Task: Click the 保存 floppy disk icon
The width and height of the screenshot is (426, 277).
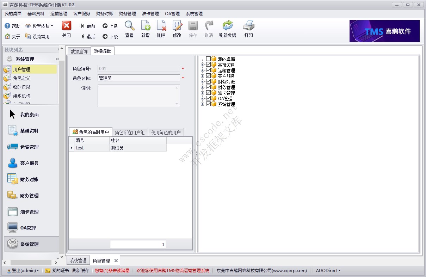Action: (193, 25)
